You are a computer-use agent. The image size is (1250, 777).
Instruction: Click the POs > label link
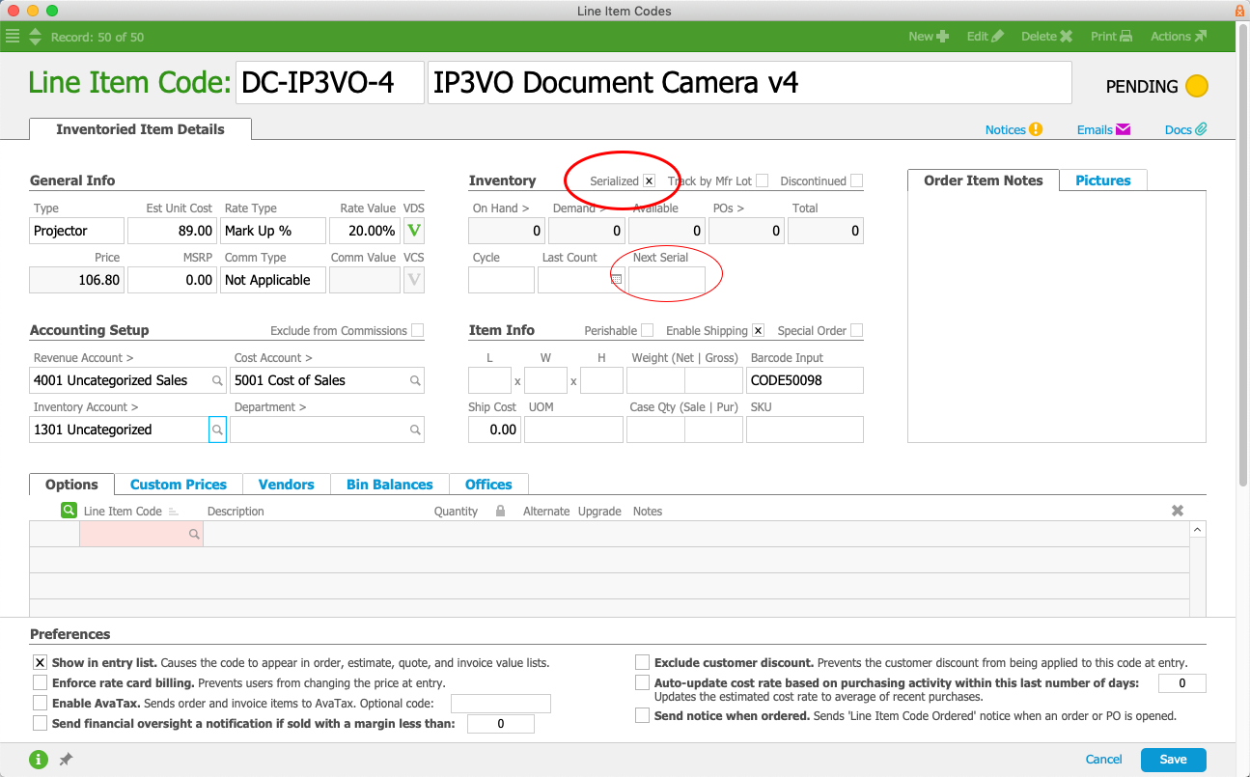[729, 208]
